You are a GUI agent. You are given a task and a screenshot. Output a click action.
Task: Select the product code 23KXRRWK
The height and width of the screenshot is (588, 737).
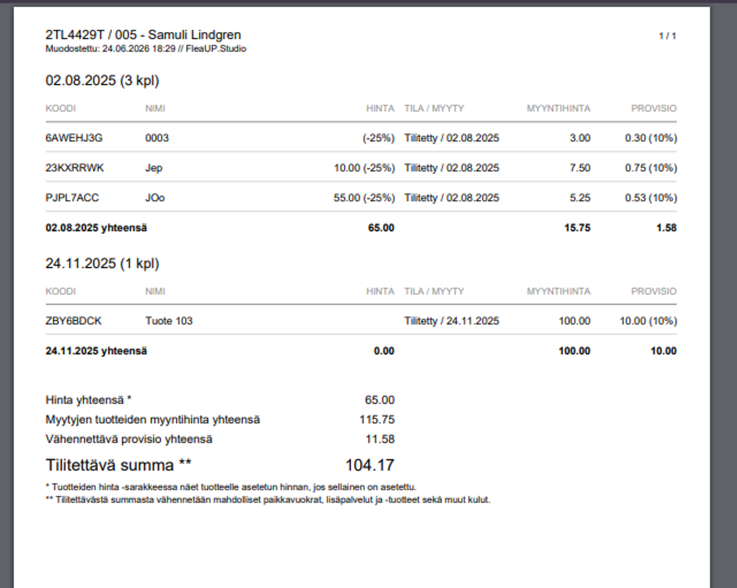tap(74, 168)
